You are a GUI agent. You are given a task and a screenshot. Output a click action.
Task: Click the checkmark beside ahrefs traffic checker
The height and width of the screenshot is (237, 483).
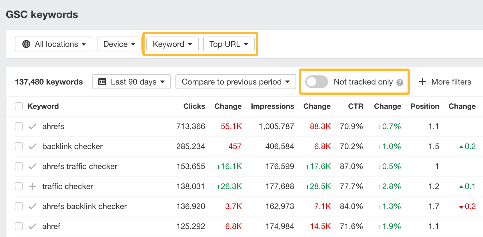(x=33, y=166)
